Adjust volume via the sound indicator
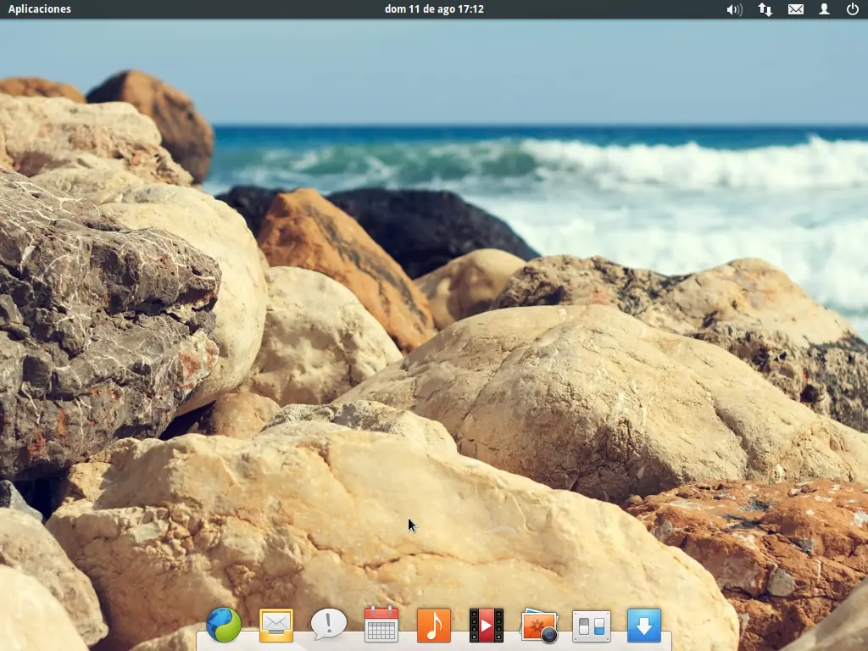Image resolution: width=868 pixels, height=651 pixels. point(734,9)
